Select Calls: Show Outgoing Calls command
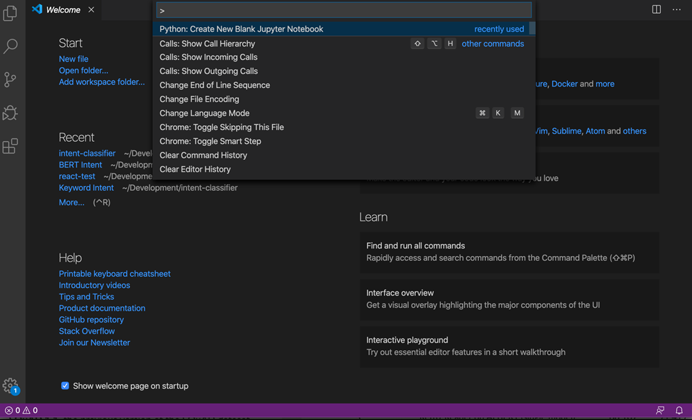 (344, 71)
